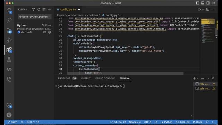Viewport: 222px width, 125px height.
Task: Clear extensions search results
Action: (44, 9)
